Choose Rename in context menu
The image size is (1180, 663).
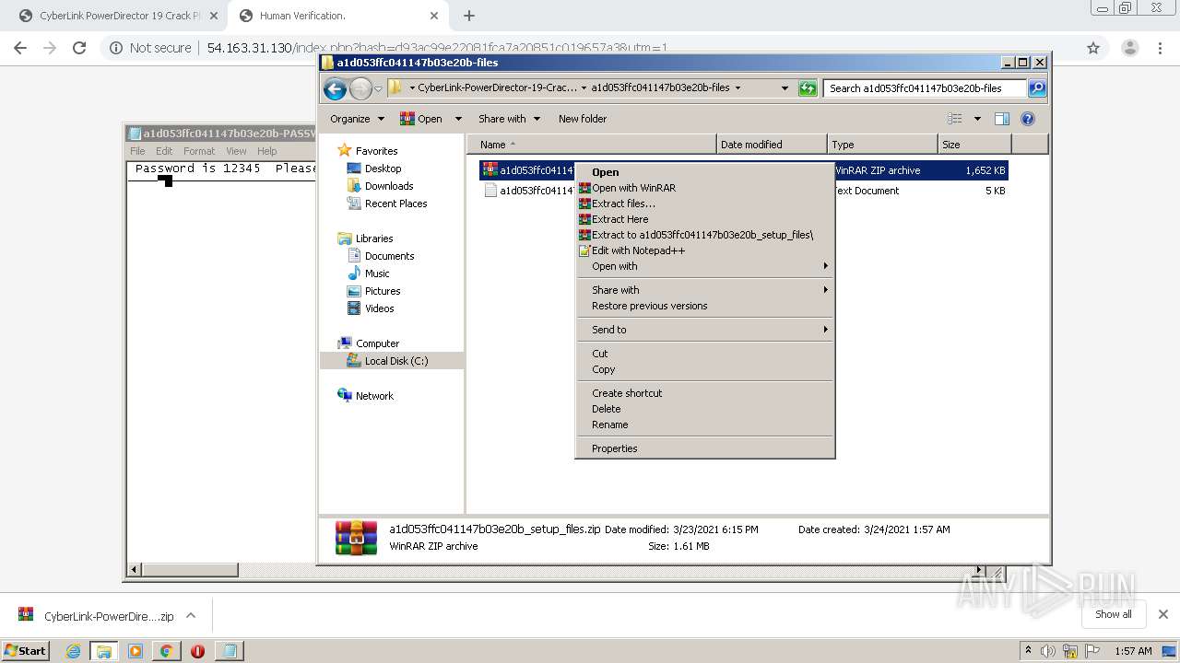[704, 425]
